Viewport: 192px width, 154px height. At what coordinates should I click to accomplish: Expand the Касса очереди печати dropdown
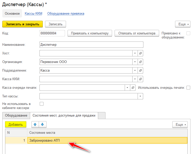(127, 88)
